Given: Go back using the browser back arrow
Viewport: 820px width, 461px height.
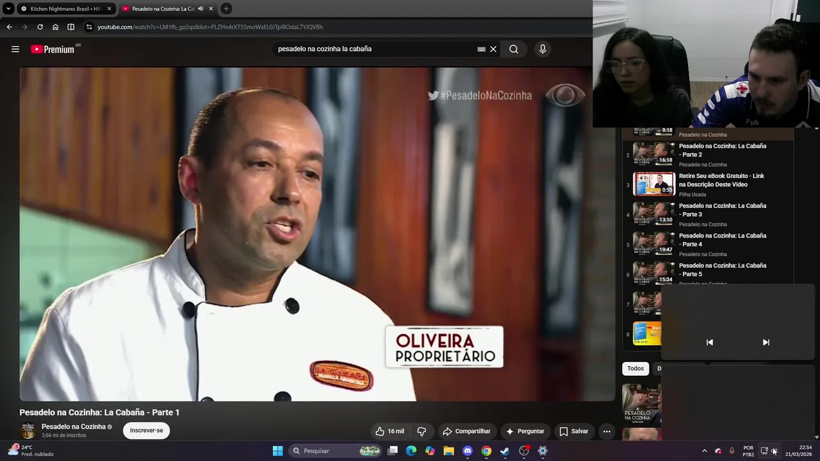Looking at the screenshot, I should click(x=9, y=27).
